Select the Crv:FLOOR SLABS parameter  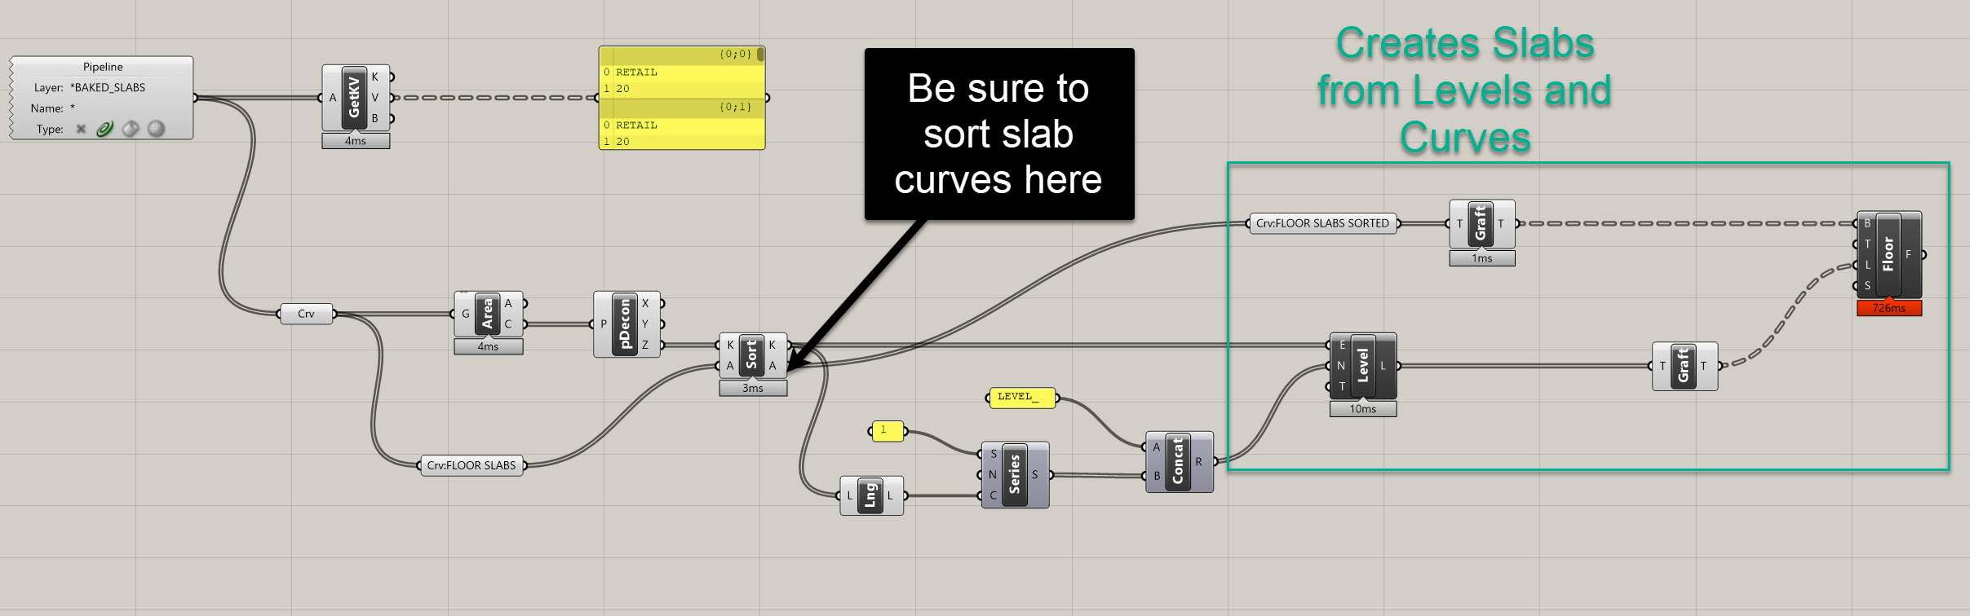[x=471, y=465]
